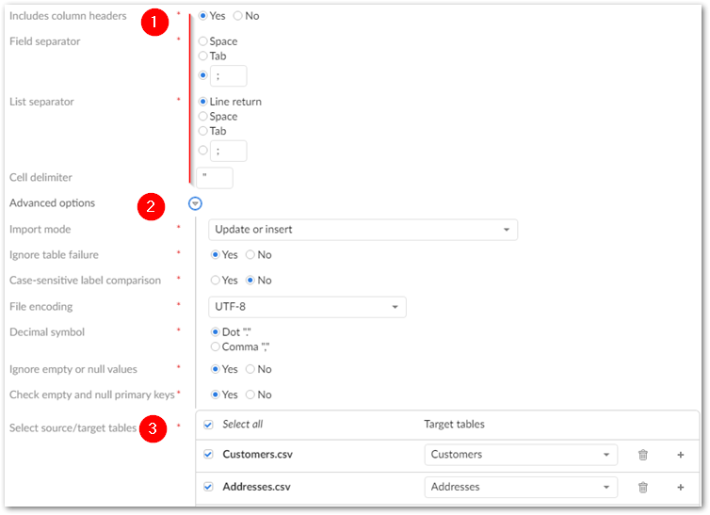The width and height of the screenshot is (710, 515).
Task: Toggle the Select all checkbox
Action: click(x=208, y=425)
